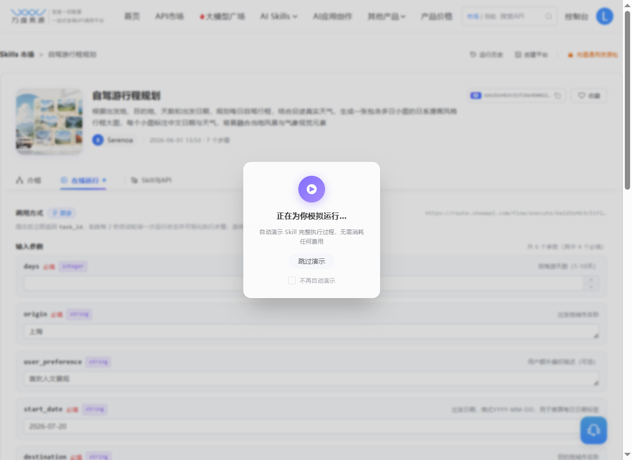Image resolution: width=632 pixels, height=460 pixels.
Task: Click the user_preference input field
Action: pos(311,379)
